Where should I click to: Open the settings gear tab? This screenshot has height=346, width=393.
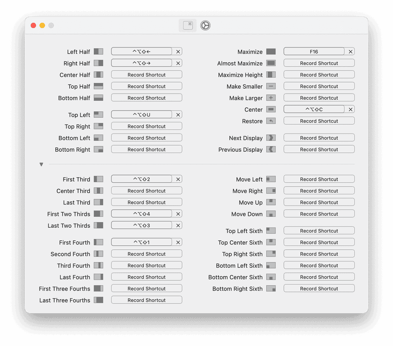[205, 25]
